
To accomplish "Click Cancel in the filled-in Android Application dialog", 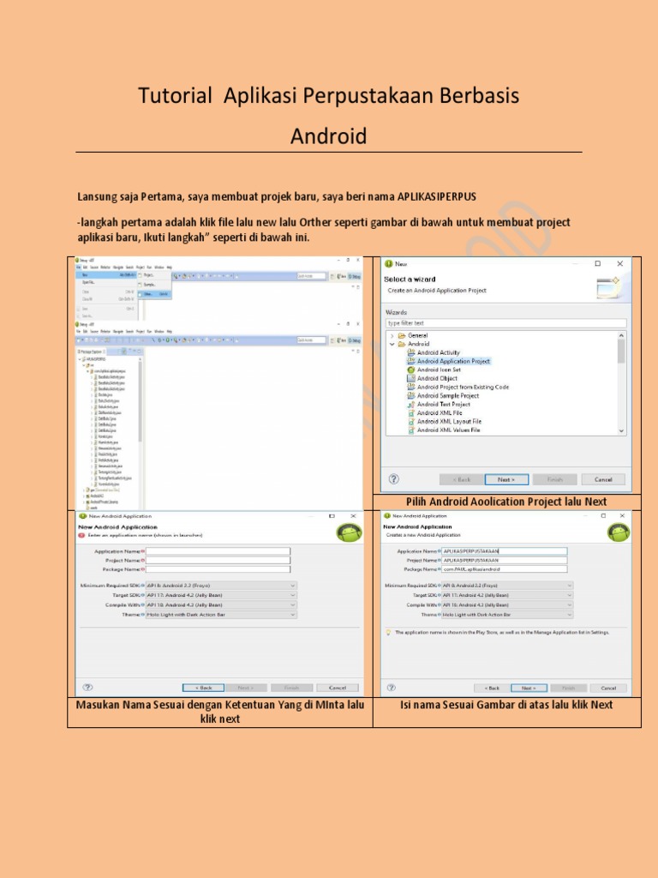I will 608,689.
